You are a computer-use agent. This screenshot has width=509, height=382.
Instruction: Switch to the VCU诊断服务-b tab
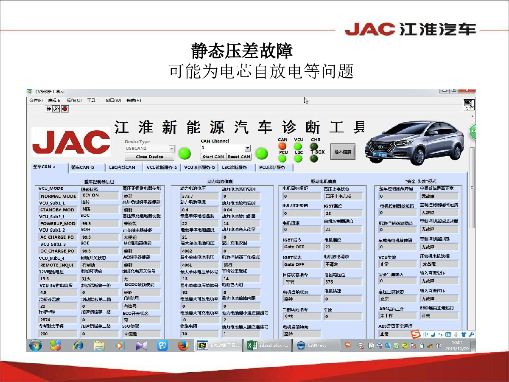pos(199,168)
